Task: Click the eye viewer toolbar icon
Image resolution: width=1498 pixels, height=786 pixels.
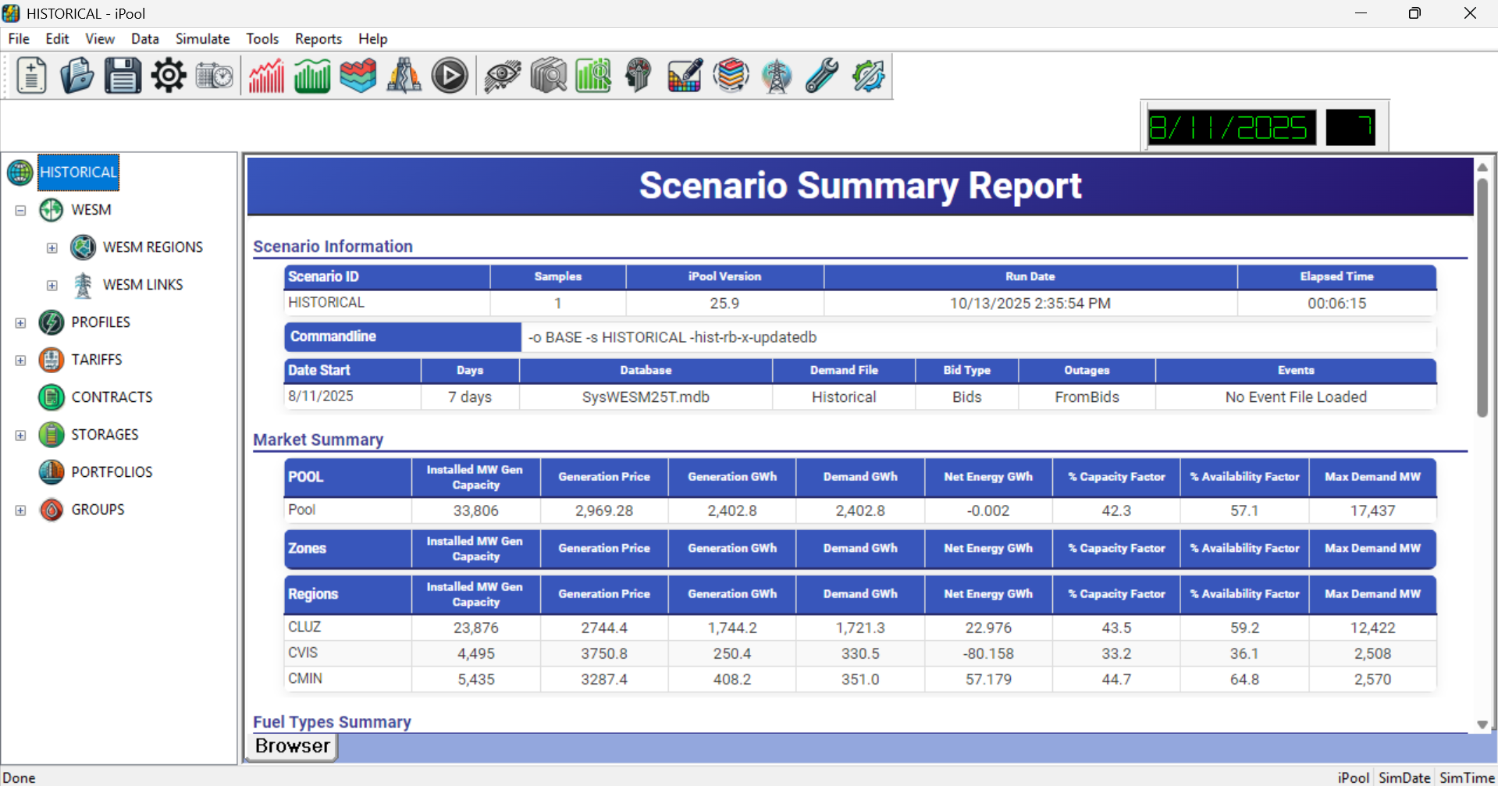Action: coord(502,76)
